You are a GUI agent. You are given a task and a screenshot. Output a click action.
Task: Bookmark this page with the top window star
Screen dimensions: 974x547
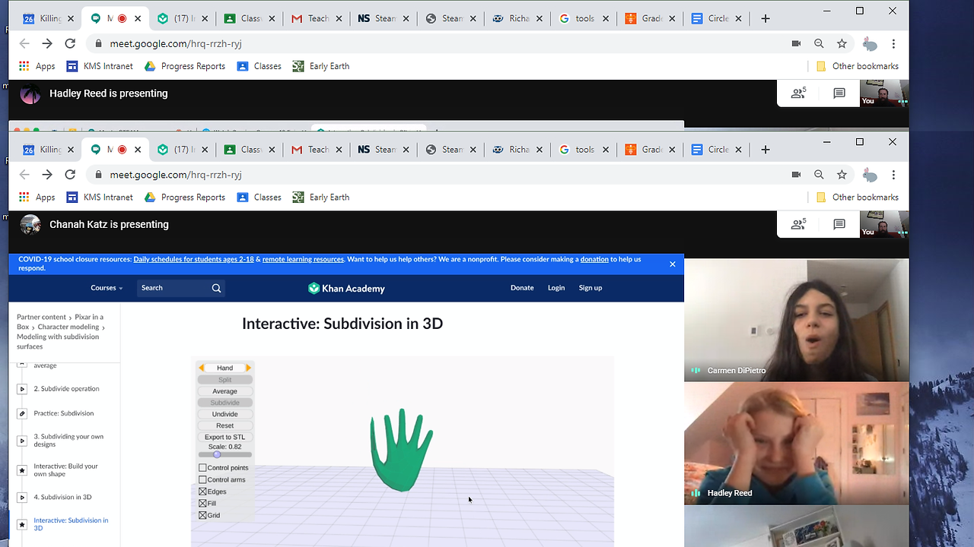pos(842,44)
